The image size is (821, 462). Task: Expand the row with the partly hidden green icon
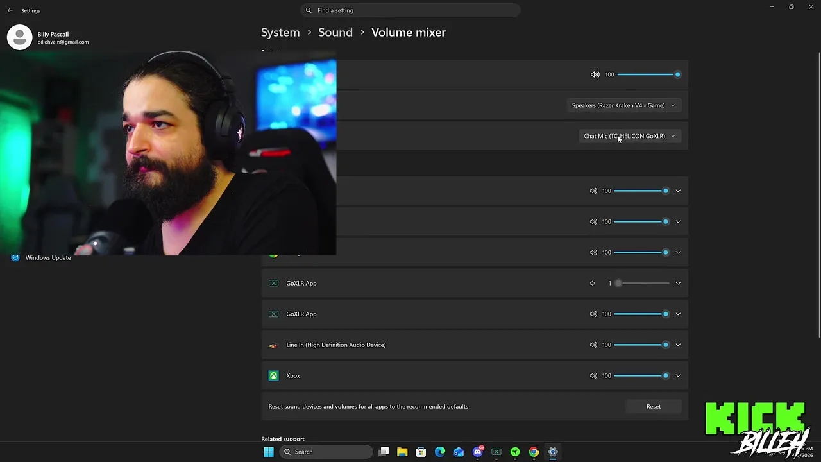[x=678, y=252]
